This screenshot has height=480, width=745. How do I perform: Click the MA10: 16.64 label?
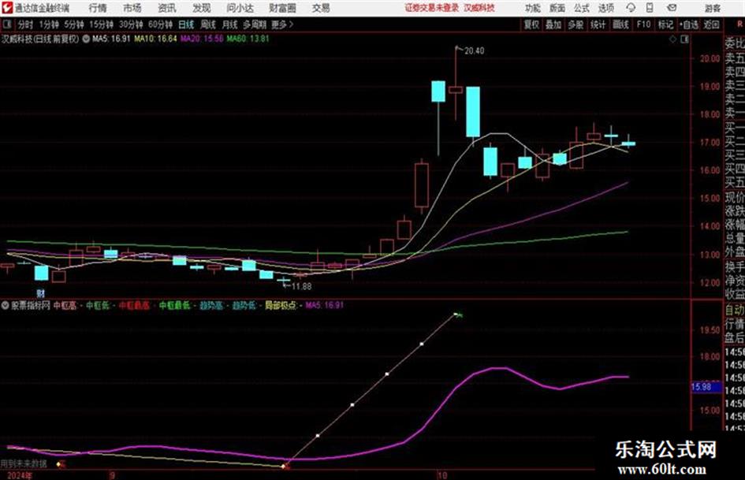point(155,39)
